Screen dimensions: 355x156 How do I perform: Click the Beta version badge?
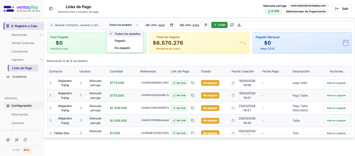point(27,150)
